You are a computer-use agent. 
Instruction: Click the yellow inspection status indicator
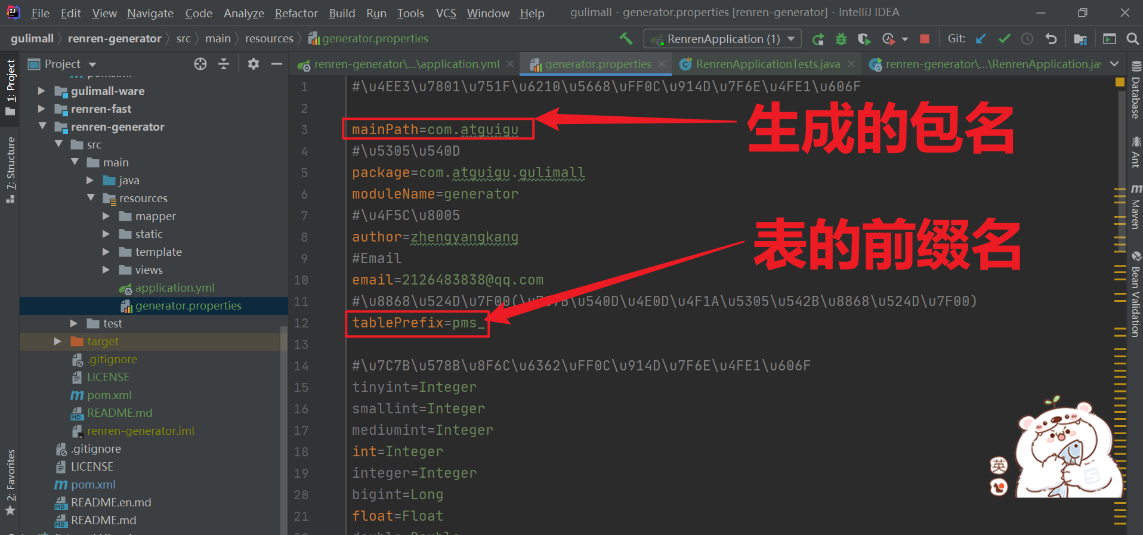(x=1120, y=82)
